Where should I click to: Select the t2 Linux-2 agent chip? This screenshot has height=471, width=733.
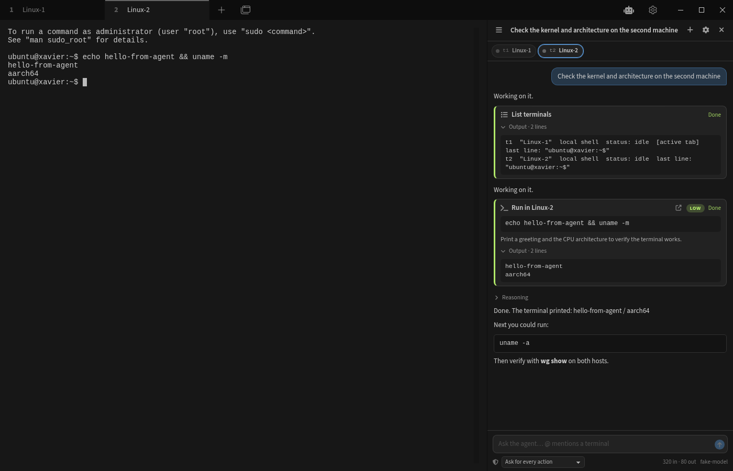pyautogui.click(x=561, y=51)
